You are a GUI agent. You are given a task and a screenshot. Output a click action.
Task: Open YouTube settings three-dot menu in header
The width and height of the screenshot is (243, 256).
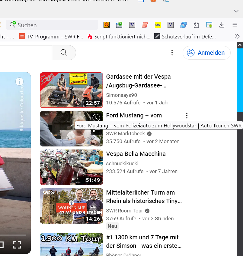[x=172, y=53]
